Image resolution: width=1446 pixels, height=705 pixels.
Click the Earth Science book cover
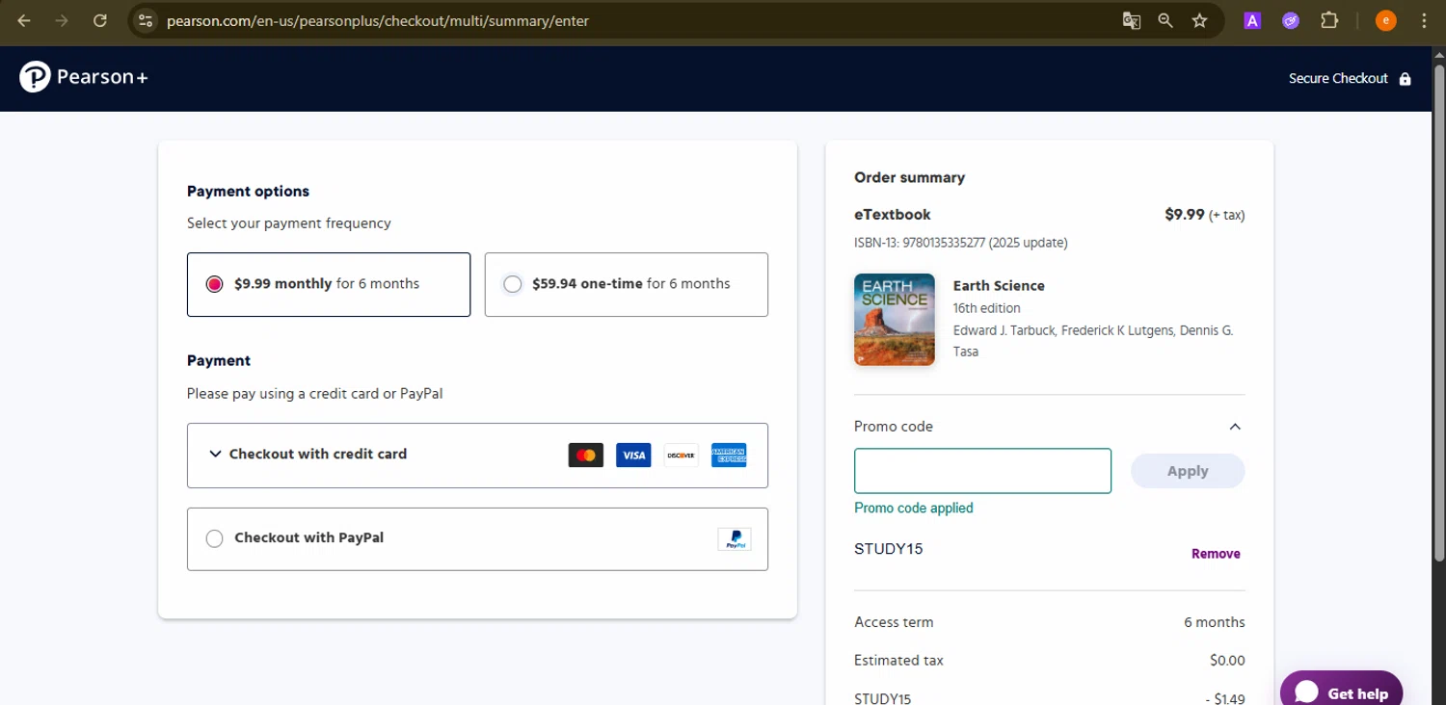pyautogui.click(x=895, y=320)
